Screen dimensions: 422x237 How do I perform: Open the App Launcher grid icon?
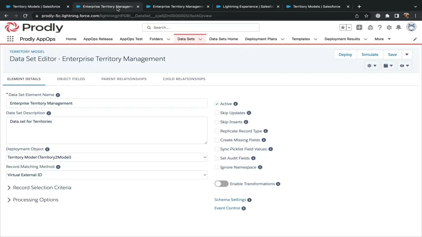pyautogui.click(x=10, y=39)
